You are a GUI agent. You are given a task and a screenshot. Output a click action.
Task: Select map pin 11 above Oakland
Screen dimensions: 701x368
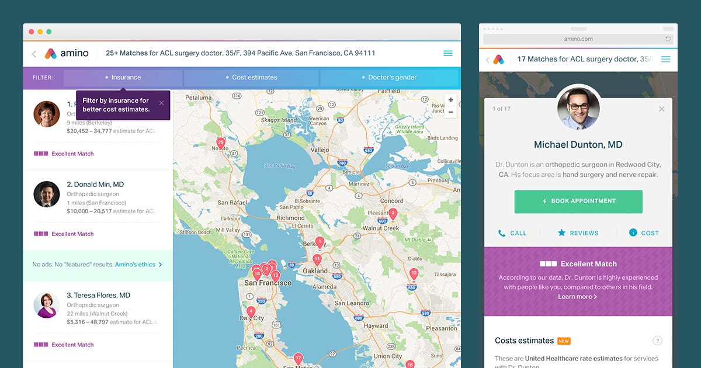coord(317,259)
